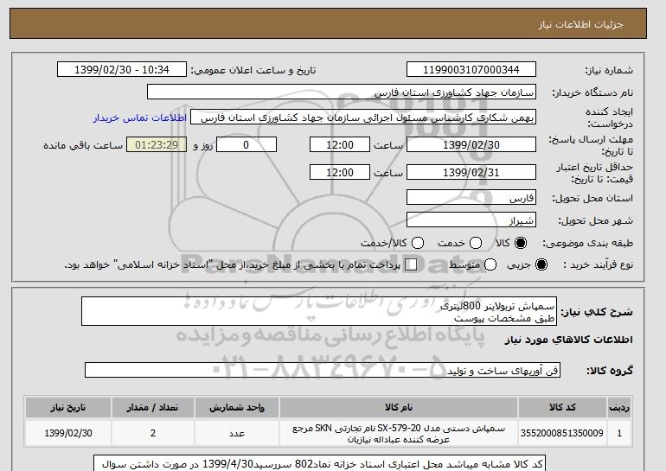Open buyer contact info link اطلاعات تماس خریدار
Image resolution: width=666 pixels, height=471 pixels.
140,118
